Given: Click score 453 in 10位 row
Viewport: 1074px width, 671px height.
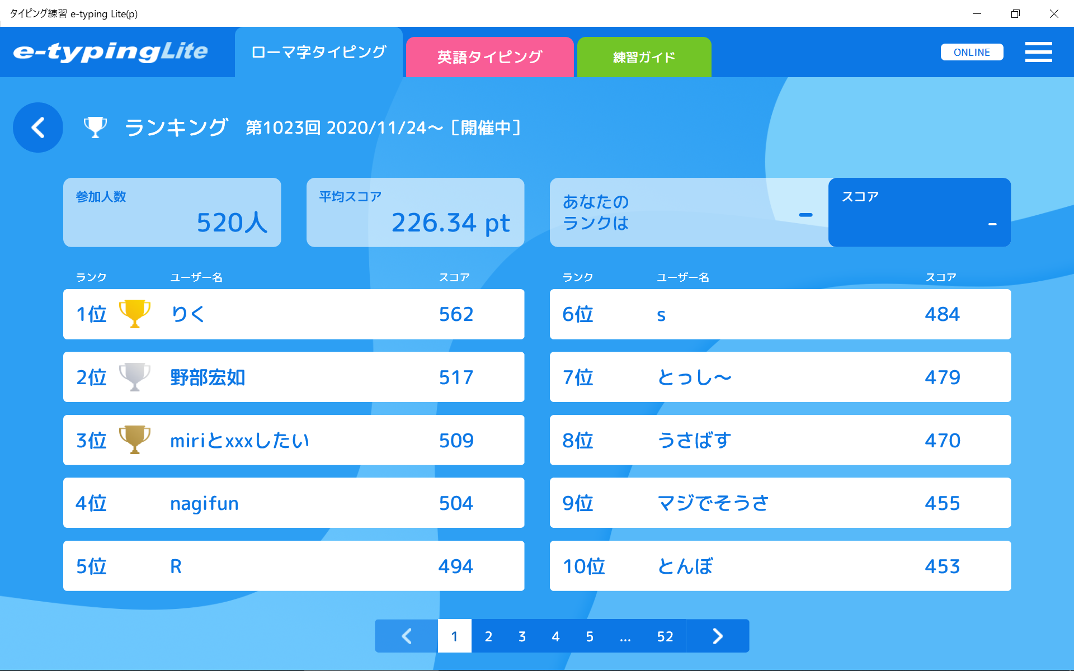Looking at the screenshot, I should tap(942, 566).
